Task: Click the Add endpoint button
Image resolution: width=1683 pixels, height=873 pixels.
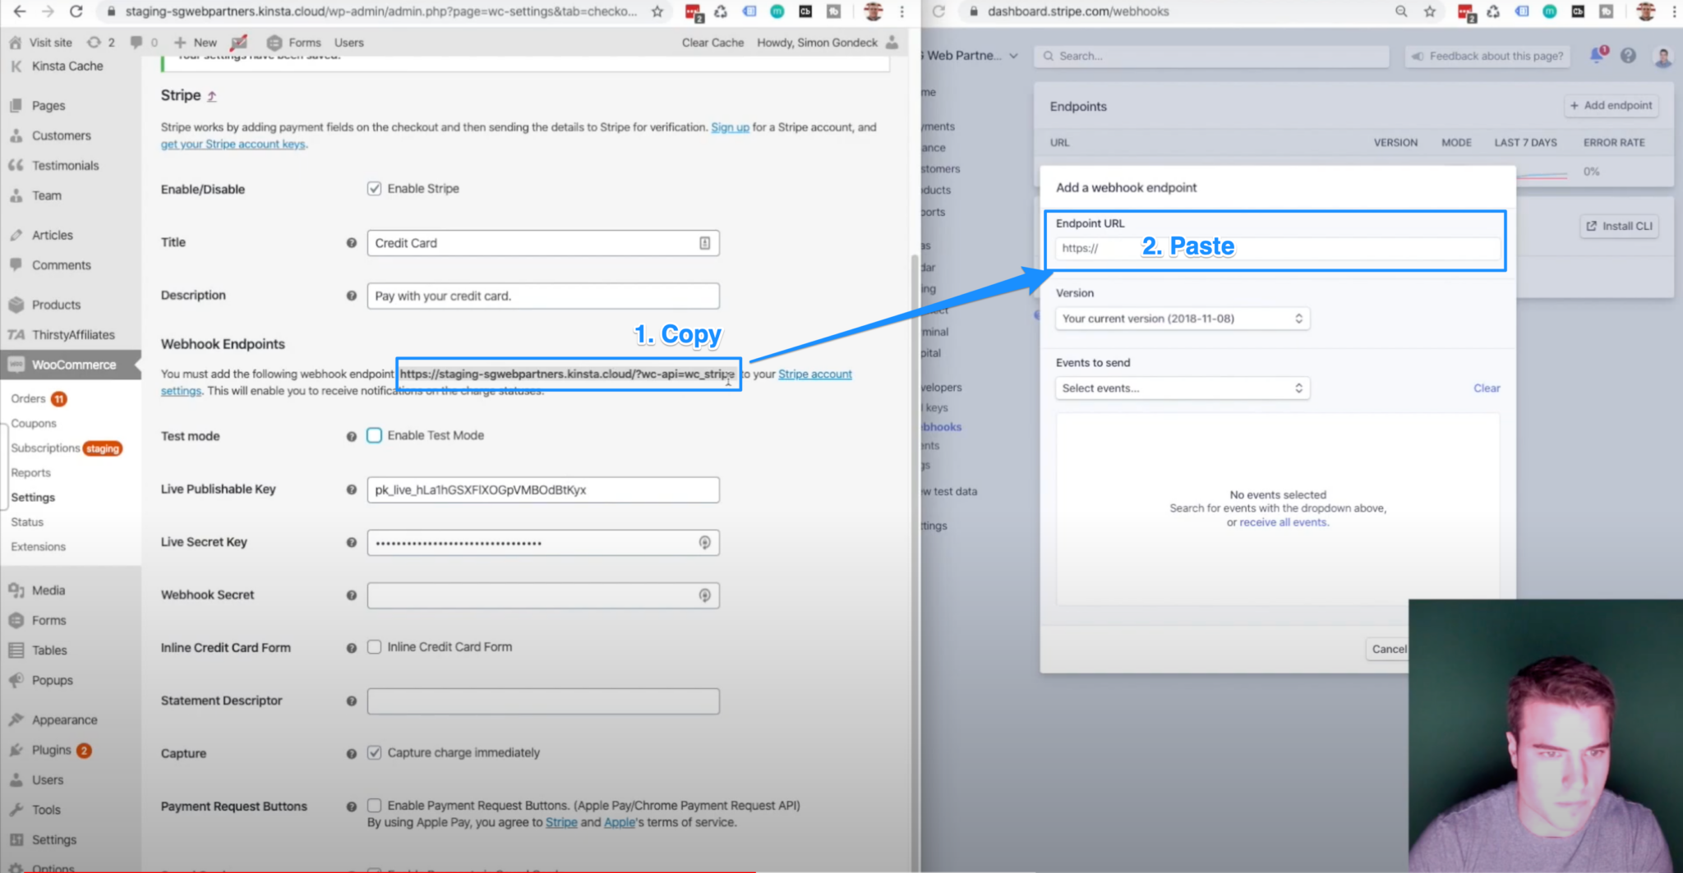Action: pos(1611,105)
